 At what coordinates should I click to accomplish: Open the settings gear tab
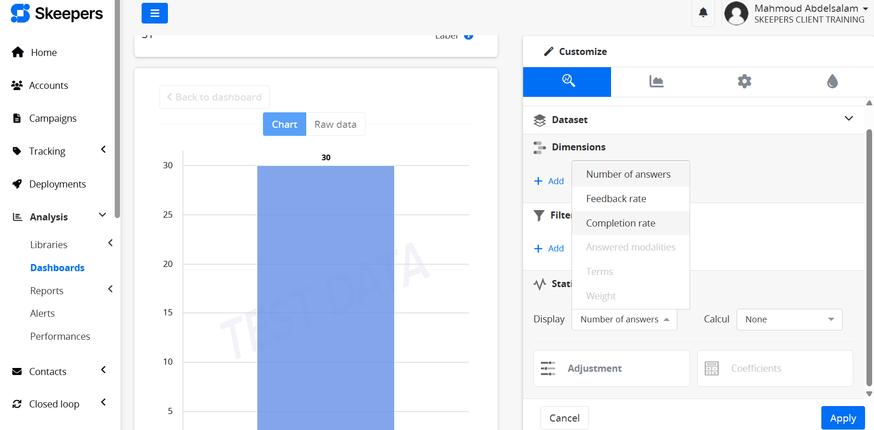pyautogui.click(x=744, y=81)
